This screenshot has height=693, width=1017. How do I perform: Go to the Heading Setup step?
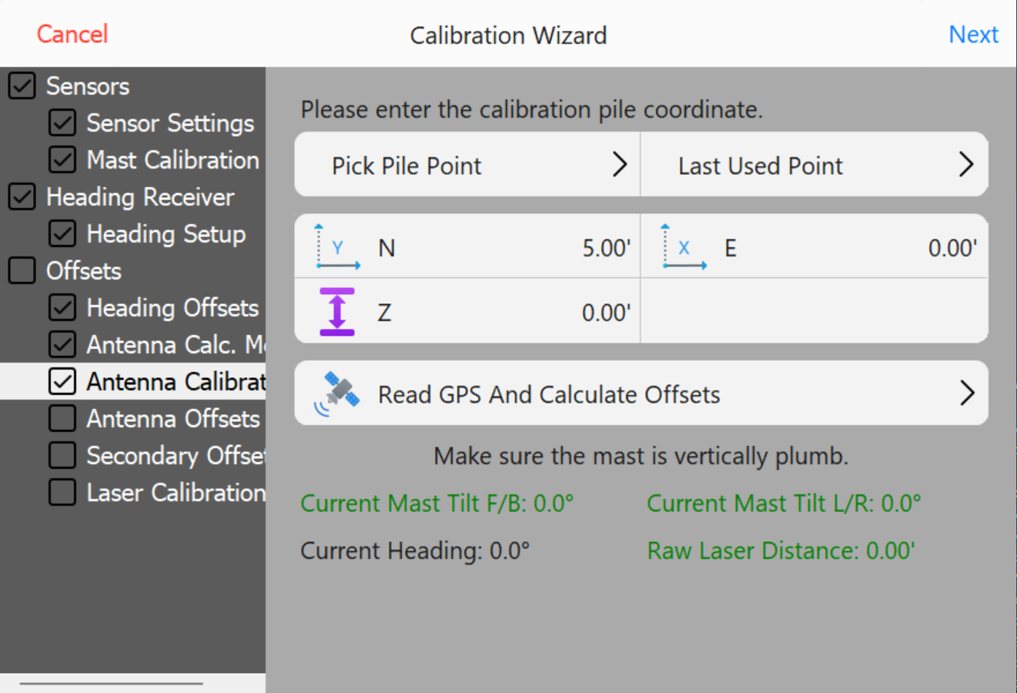tap(166, 234)
